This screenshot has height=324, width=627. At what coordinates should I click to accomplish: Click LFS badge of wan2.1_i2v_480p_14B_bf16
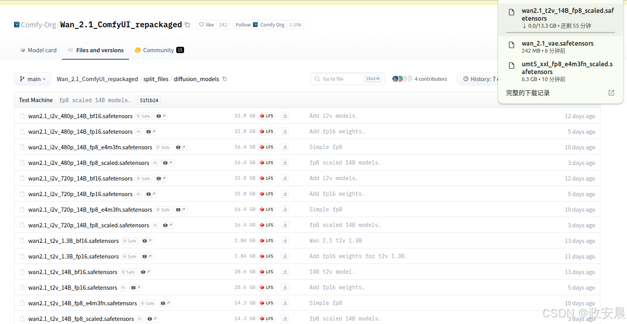click(x=267, y=116)
